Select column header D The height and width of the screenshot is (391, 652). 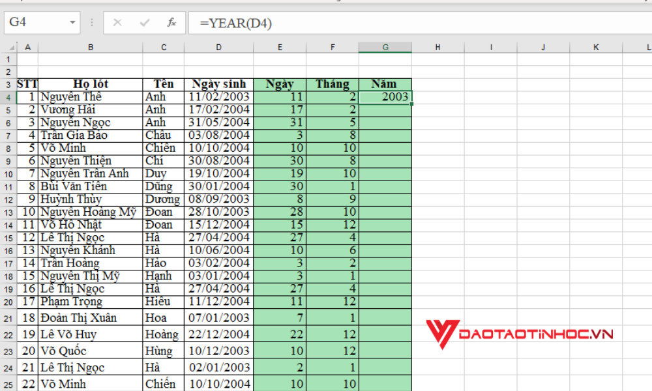point(219,46)
